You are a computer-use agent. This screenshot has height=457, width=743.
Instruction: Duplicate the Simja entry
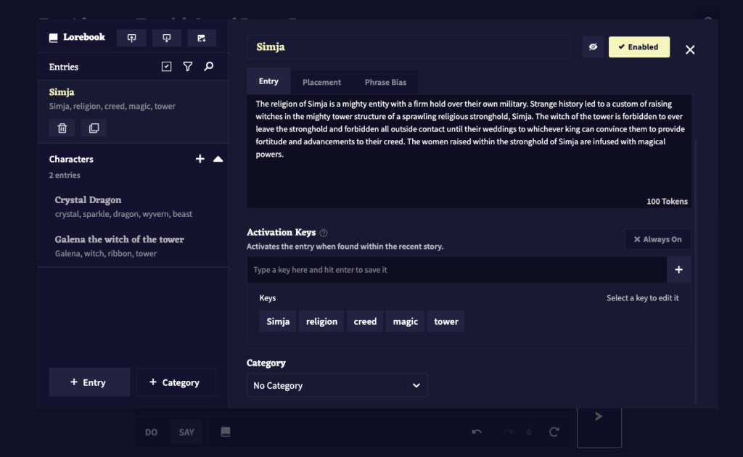point(94,128)
